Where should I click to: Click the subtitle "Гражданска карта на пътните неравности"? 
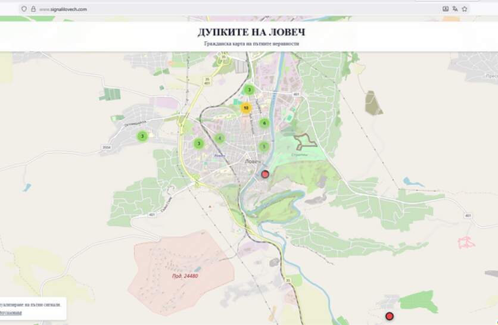(x=251, y=44)
